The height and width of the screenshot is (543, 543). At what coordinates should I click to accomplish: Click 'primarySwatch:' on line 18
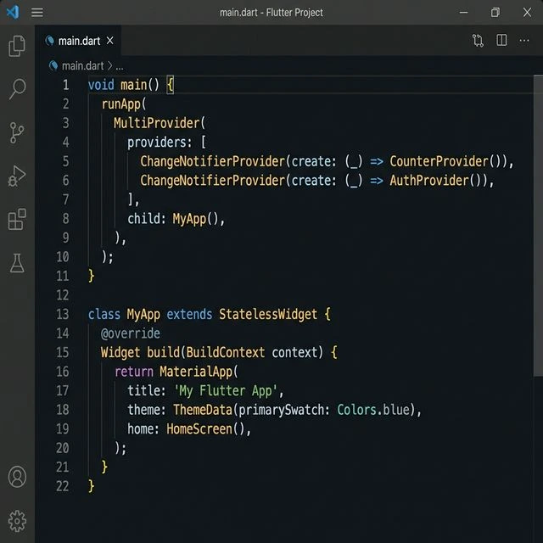(284, 410)
